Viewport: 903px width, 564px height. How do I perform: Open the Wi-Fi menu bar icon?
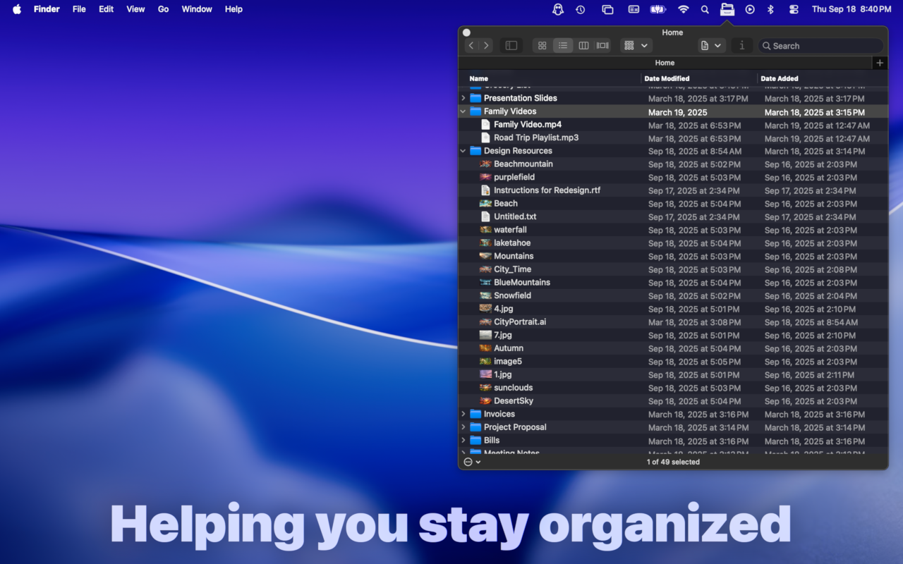pos(682,9)
